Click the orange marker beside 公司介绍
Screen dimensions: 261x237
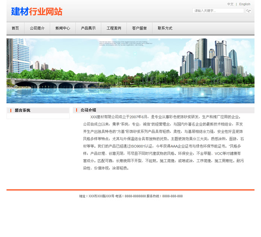(x=76, y=110)
